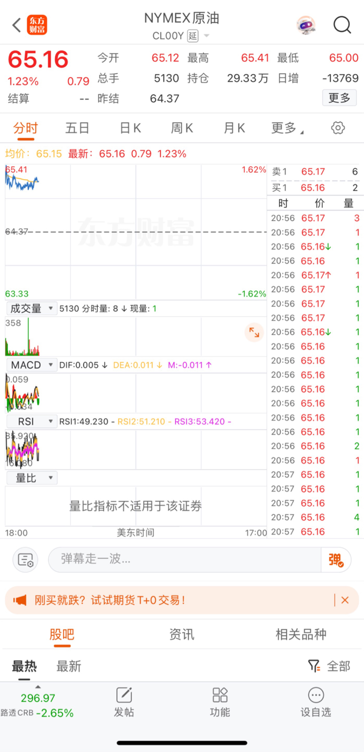Tap the 持仓 29.33万 value
Viewport: 364px width, 752px height.
tap(248, 78)
